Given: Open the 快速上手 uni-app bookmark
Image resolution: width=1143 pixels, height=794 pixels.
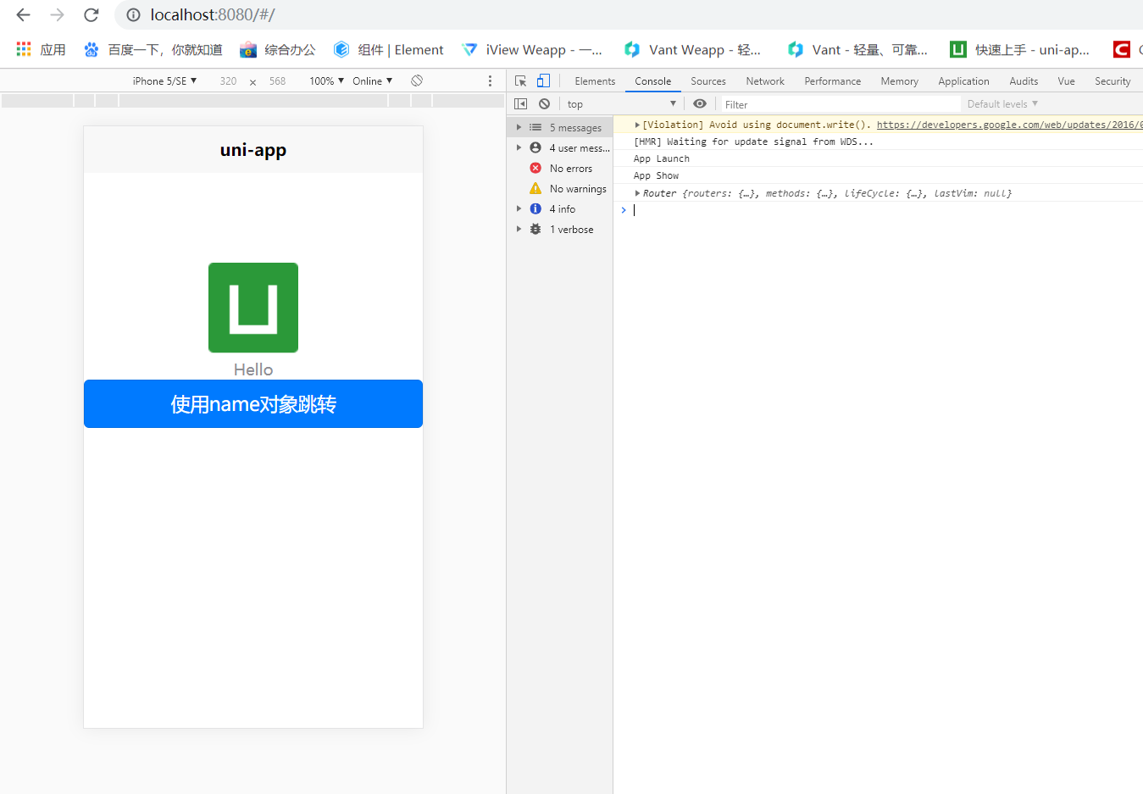Looking at the screenshot, I should [x=1020, y=50].
